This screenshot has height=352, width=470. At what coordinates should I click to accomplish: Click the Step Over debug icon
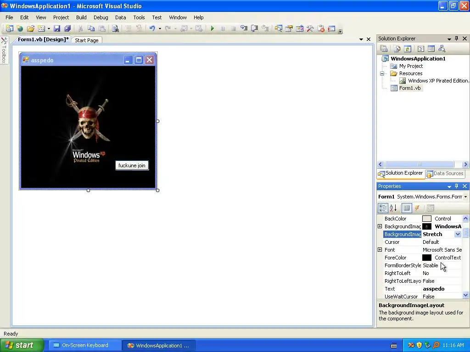254,28
